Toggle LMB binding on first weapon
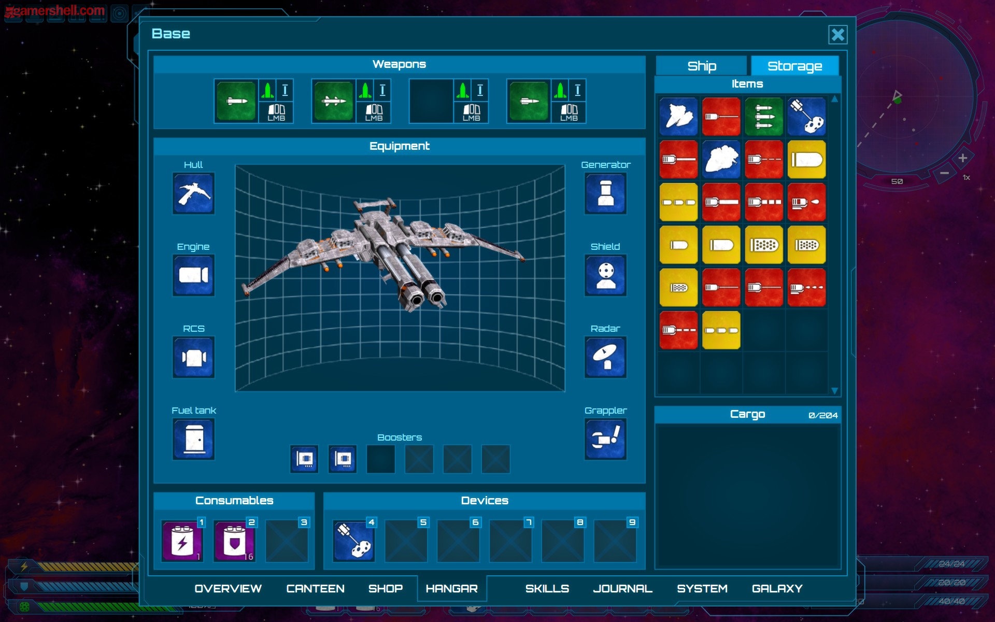The width and height of the screenshot is (995, 622). point(276,112)
